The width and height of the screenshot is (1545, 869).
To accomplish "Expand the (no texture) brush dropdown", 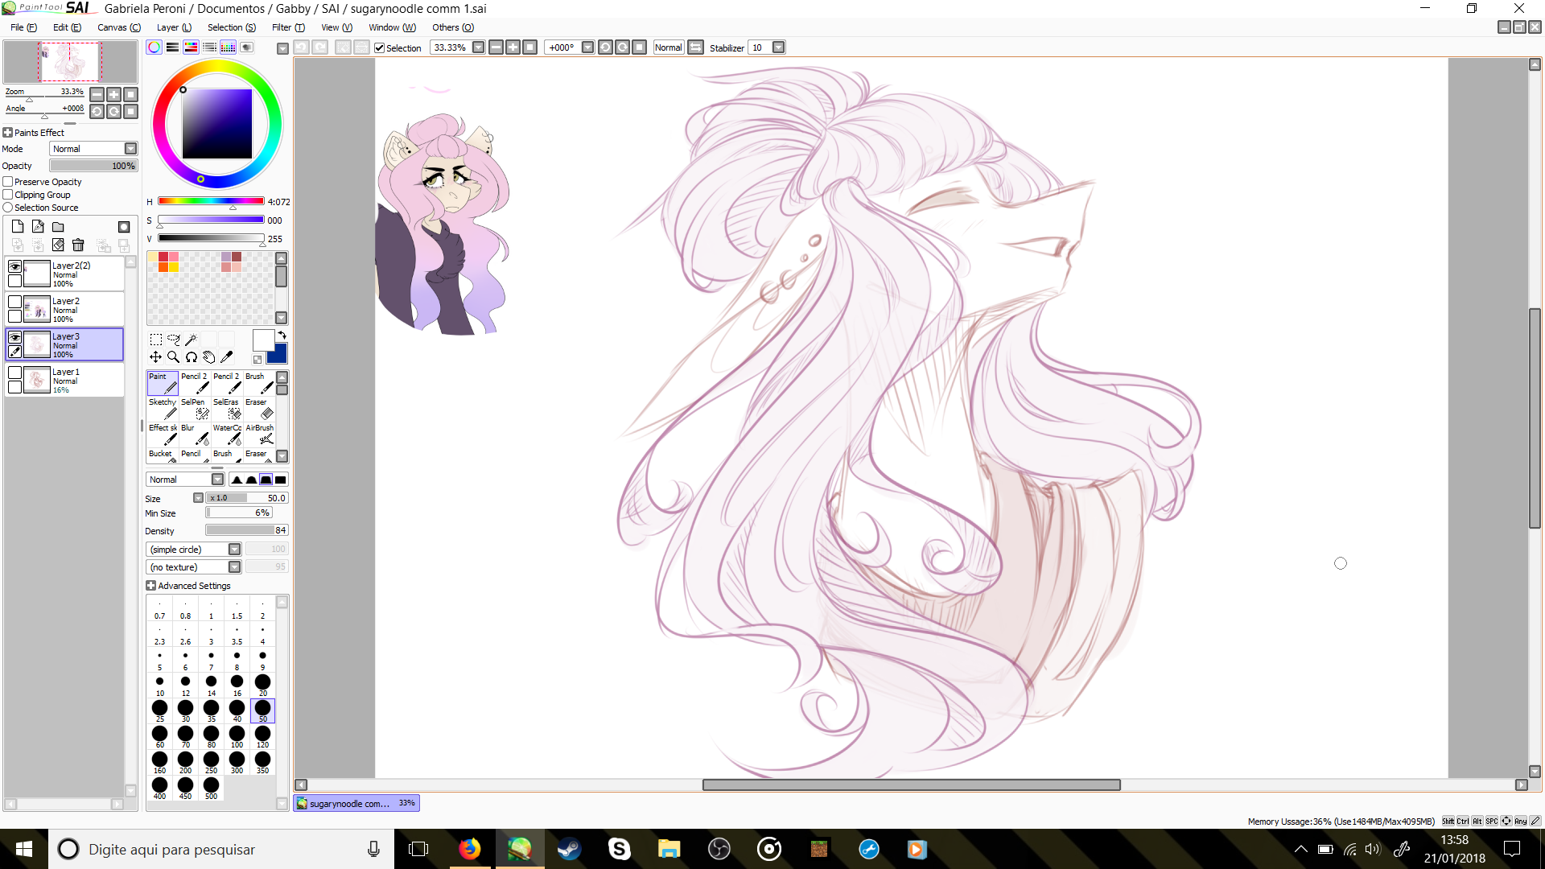I will [x=234, y=567].
